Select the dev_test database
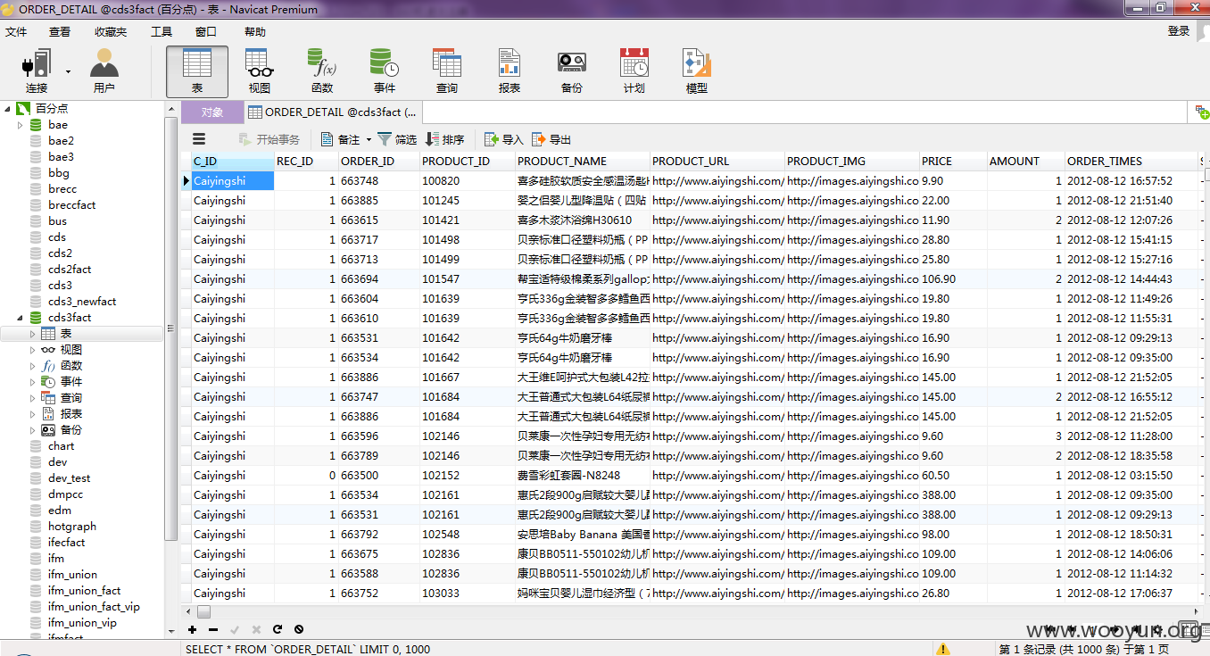Screen dimensions: 1210x656 point(70,478)
